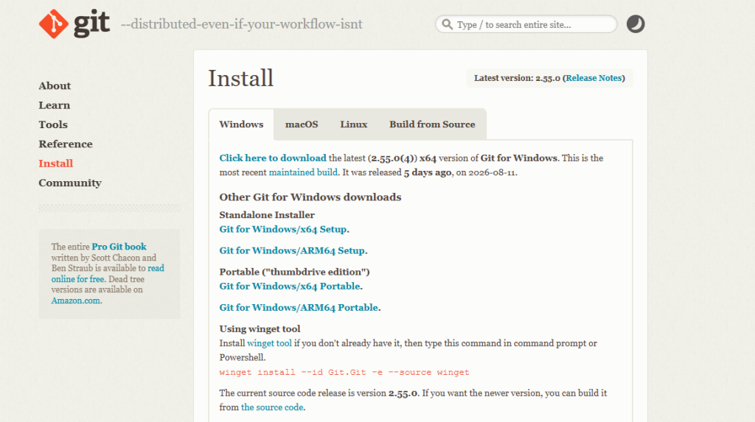The width and height of the screenshot is (755, 422).
Task: Open the Amazon.com link
Action: click(76, 300)
